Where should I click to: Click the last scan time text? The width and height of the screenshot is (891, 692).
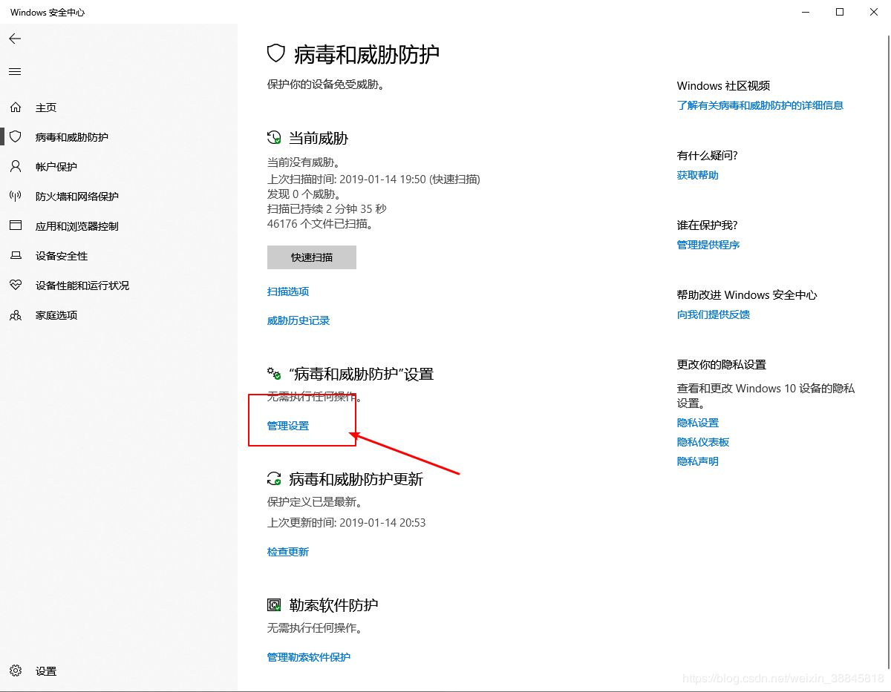pos(373,179)
